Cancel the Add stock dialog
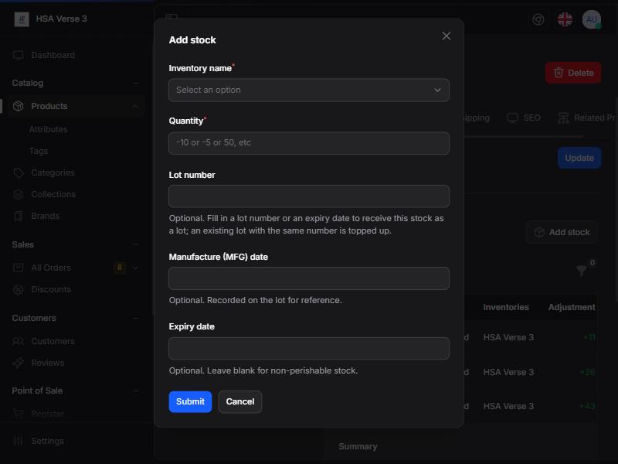This screenshot has height=464, width=618. pyautogui.click(x=240, y=401)
